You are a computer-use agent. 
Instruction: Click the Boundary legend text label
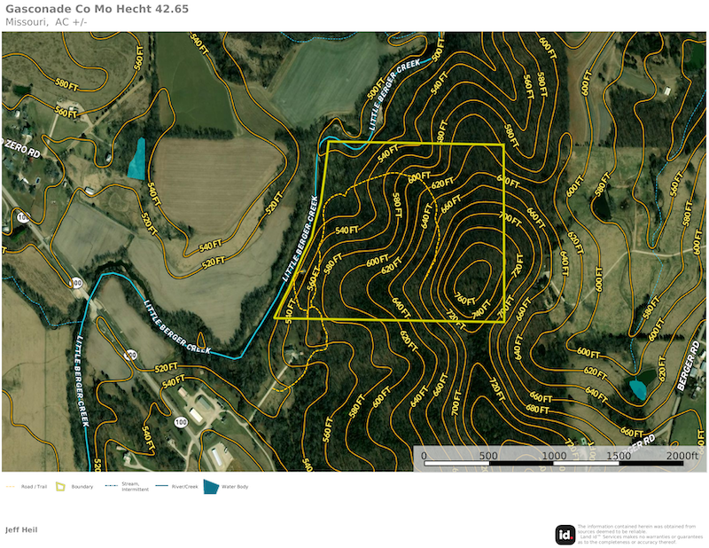(82, 487)
